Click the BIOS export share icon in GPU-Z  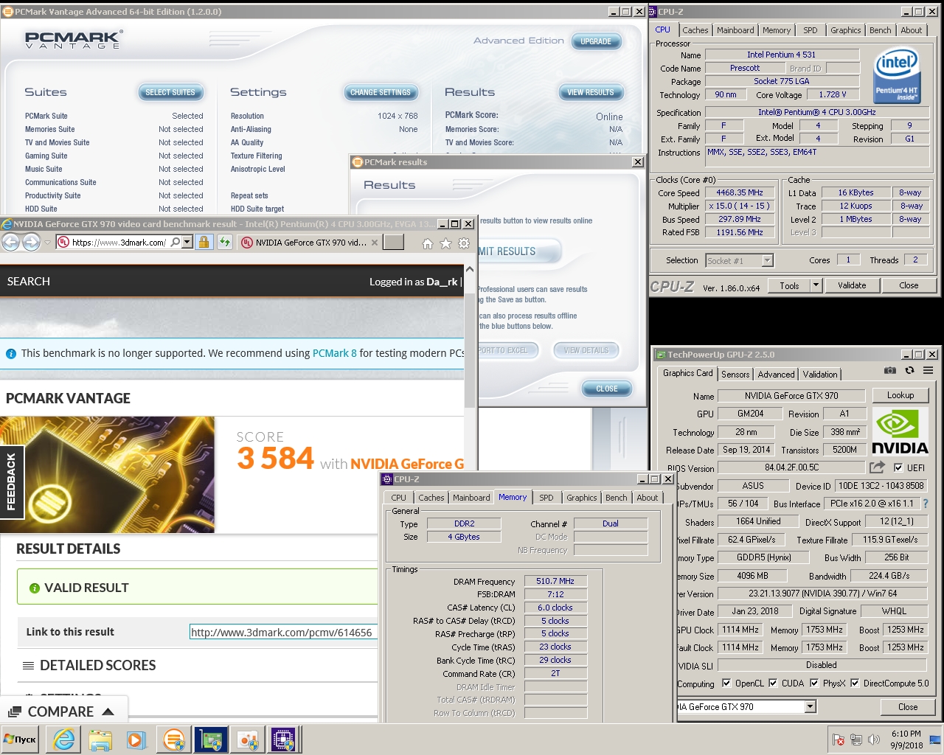[x=877, y=467]
